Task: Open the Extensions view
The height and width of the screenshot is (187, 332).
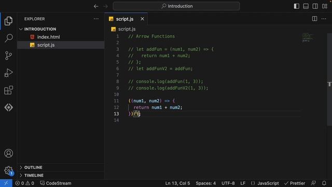Action: tap(8, 90)
